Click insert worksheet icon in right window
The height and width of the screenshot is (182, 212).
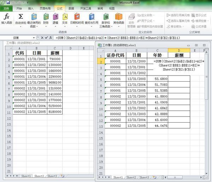click(x=154, y=177)
